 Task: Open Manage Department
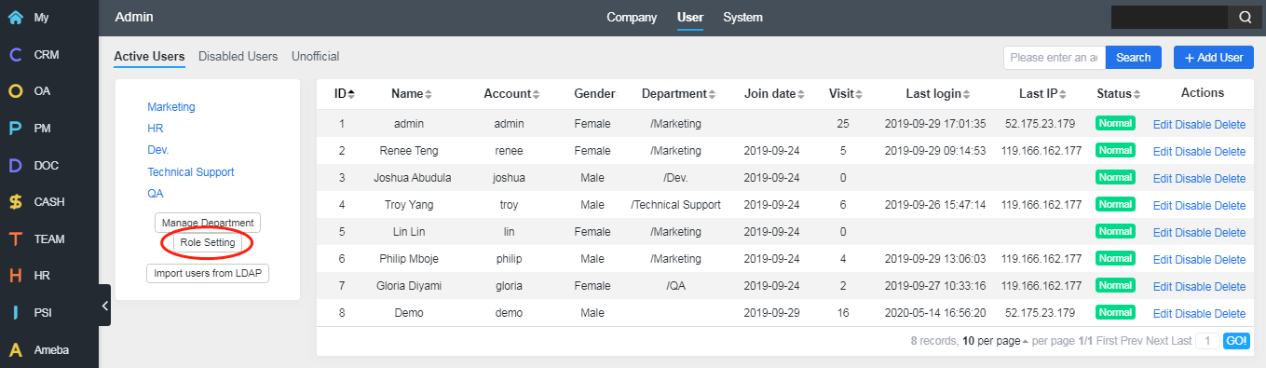point(208,223)
